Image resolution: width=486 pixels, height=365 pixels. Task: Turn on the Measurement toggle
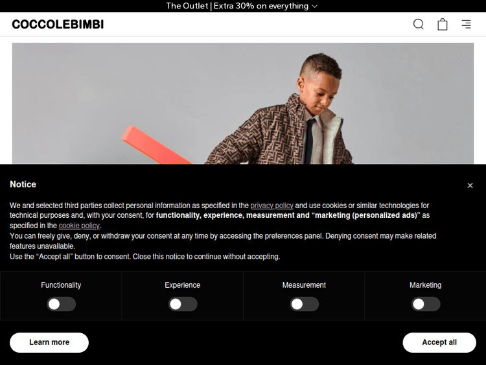coord(304,304)
